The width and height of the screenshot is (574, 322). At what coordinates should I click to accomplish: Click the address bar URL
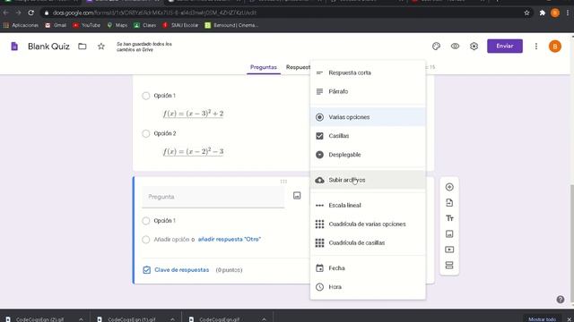click(x=154, y=13)
